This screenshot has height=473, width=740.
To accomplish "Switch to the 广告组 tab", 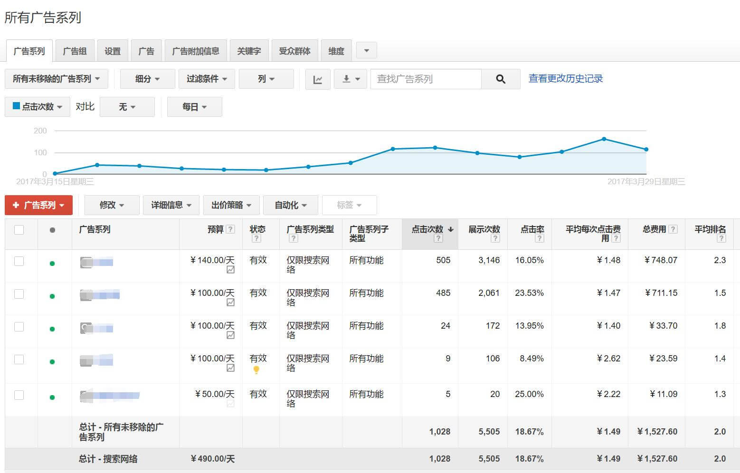I will point(75,51).
